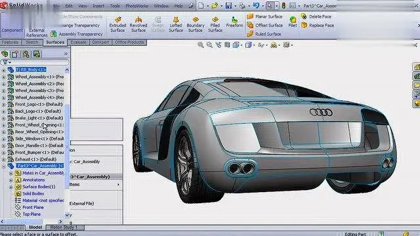Open the Insert menu
The image size is (420, 236).
(98, 6)
